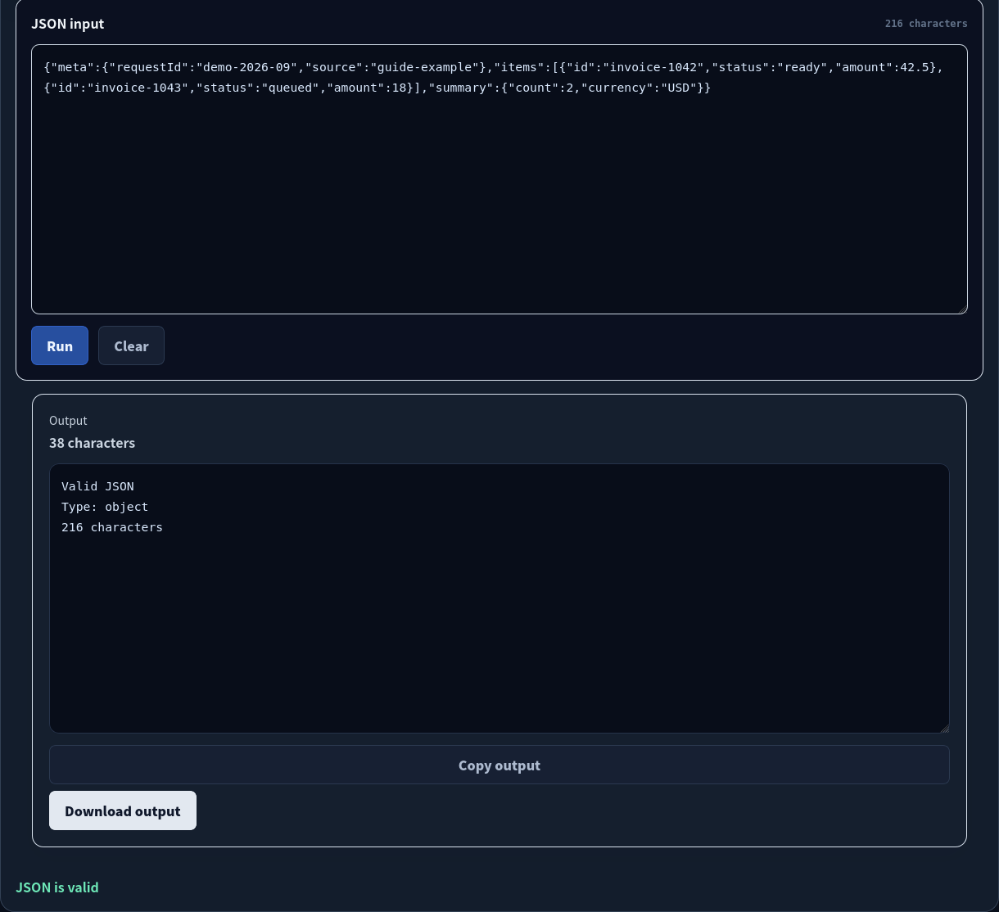Download the output file

tap(123, 810)
